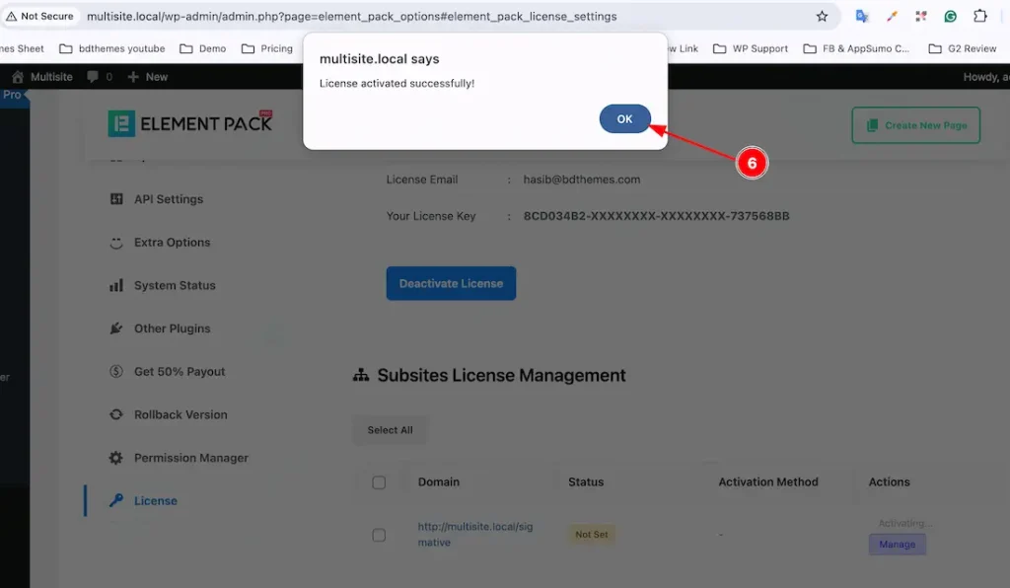Open FB & AppSumo bookmark folder

click(857, 48)
